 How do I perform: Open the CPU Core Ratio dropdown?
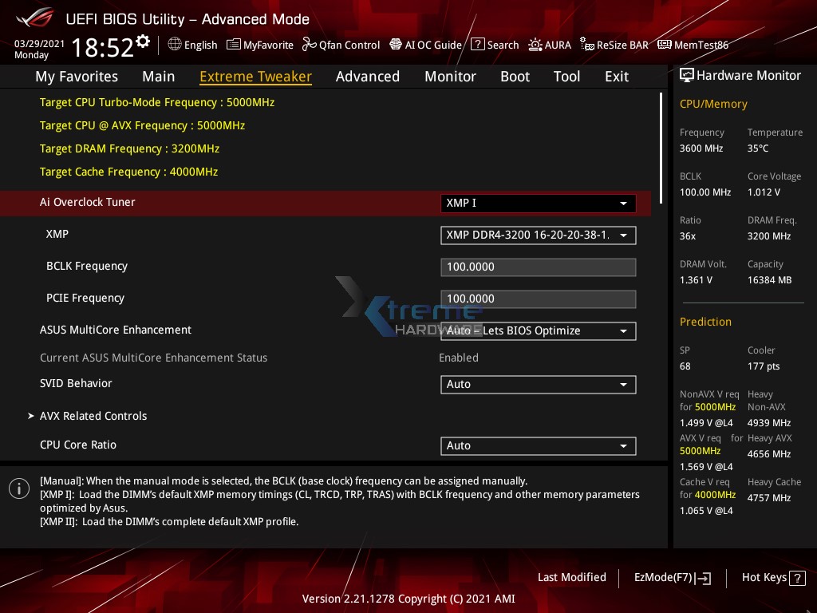[538, 445]
